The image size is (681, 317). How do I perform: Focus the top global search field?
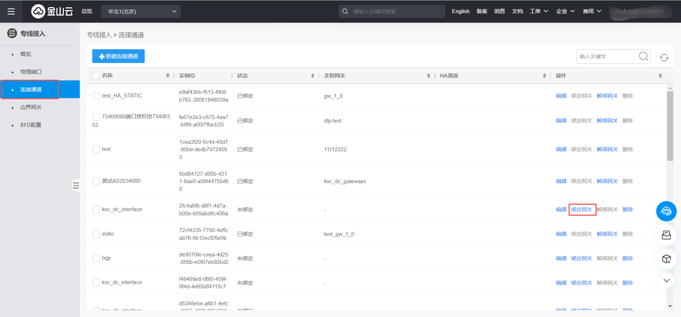(395, 11)
